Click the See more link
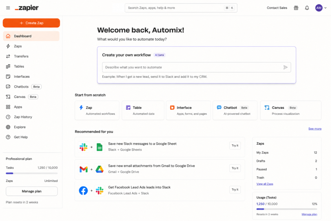 (315, 129)
